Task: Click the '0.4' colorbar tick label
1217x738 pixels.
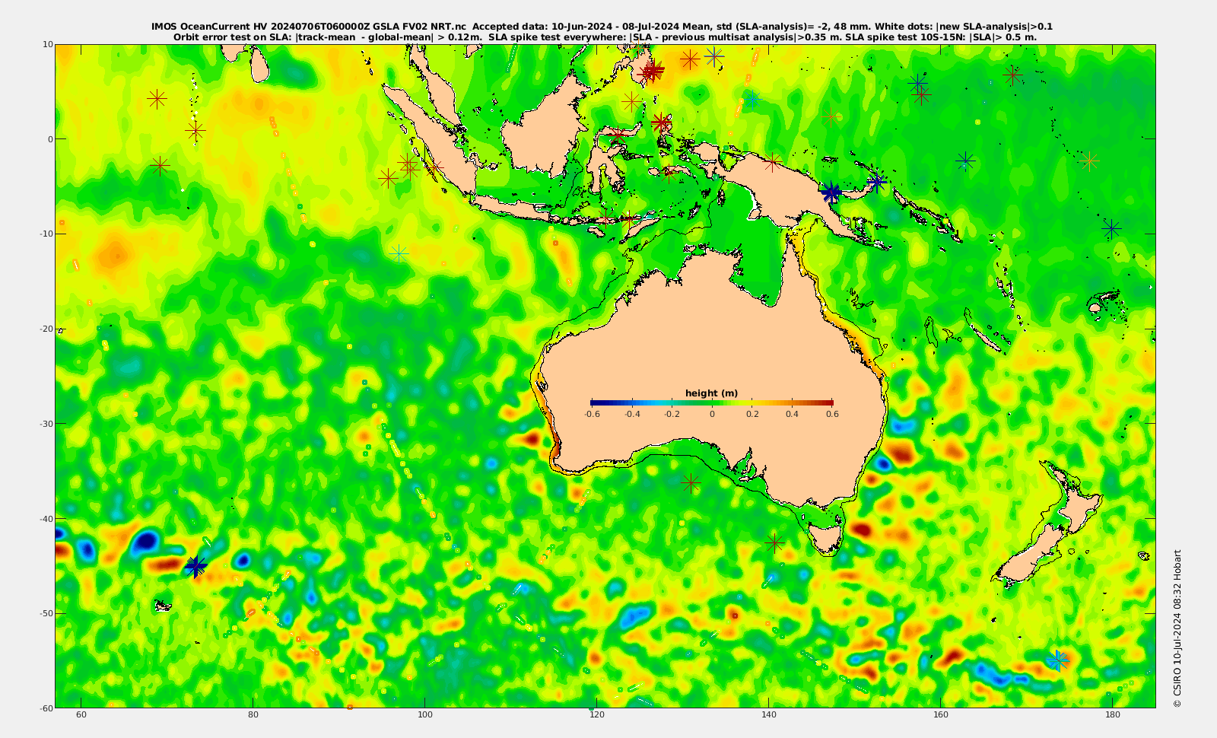Action: (x=792, y=415)
